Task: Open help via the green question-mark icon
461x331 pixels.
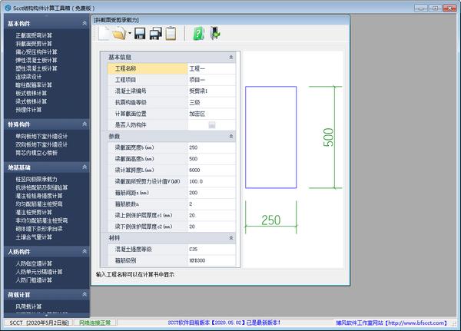Action: click(x=198, y=33)
